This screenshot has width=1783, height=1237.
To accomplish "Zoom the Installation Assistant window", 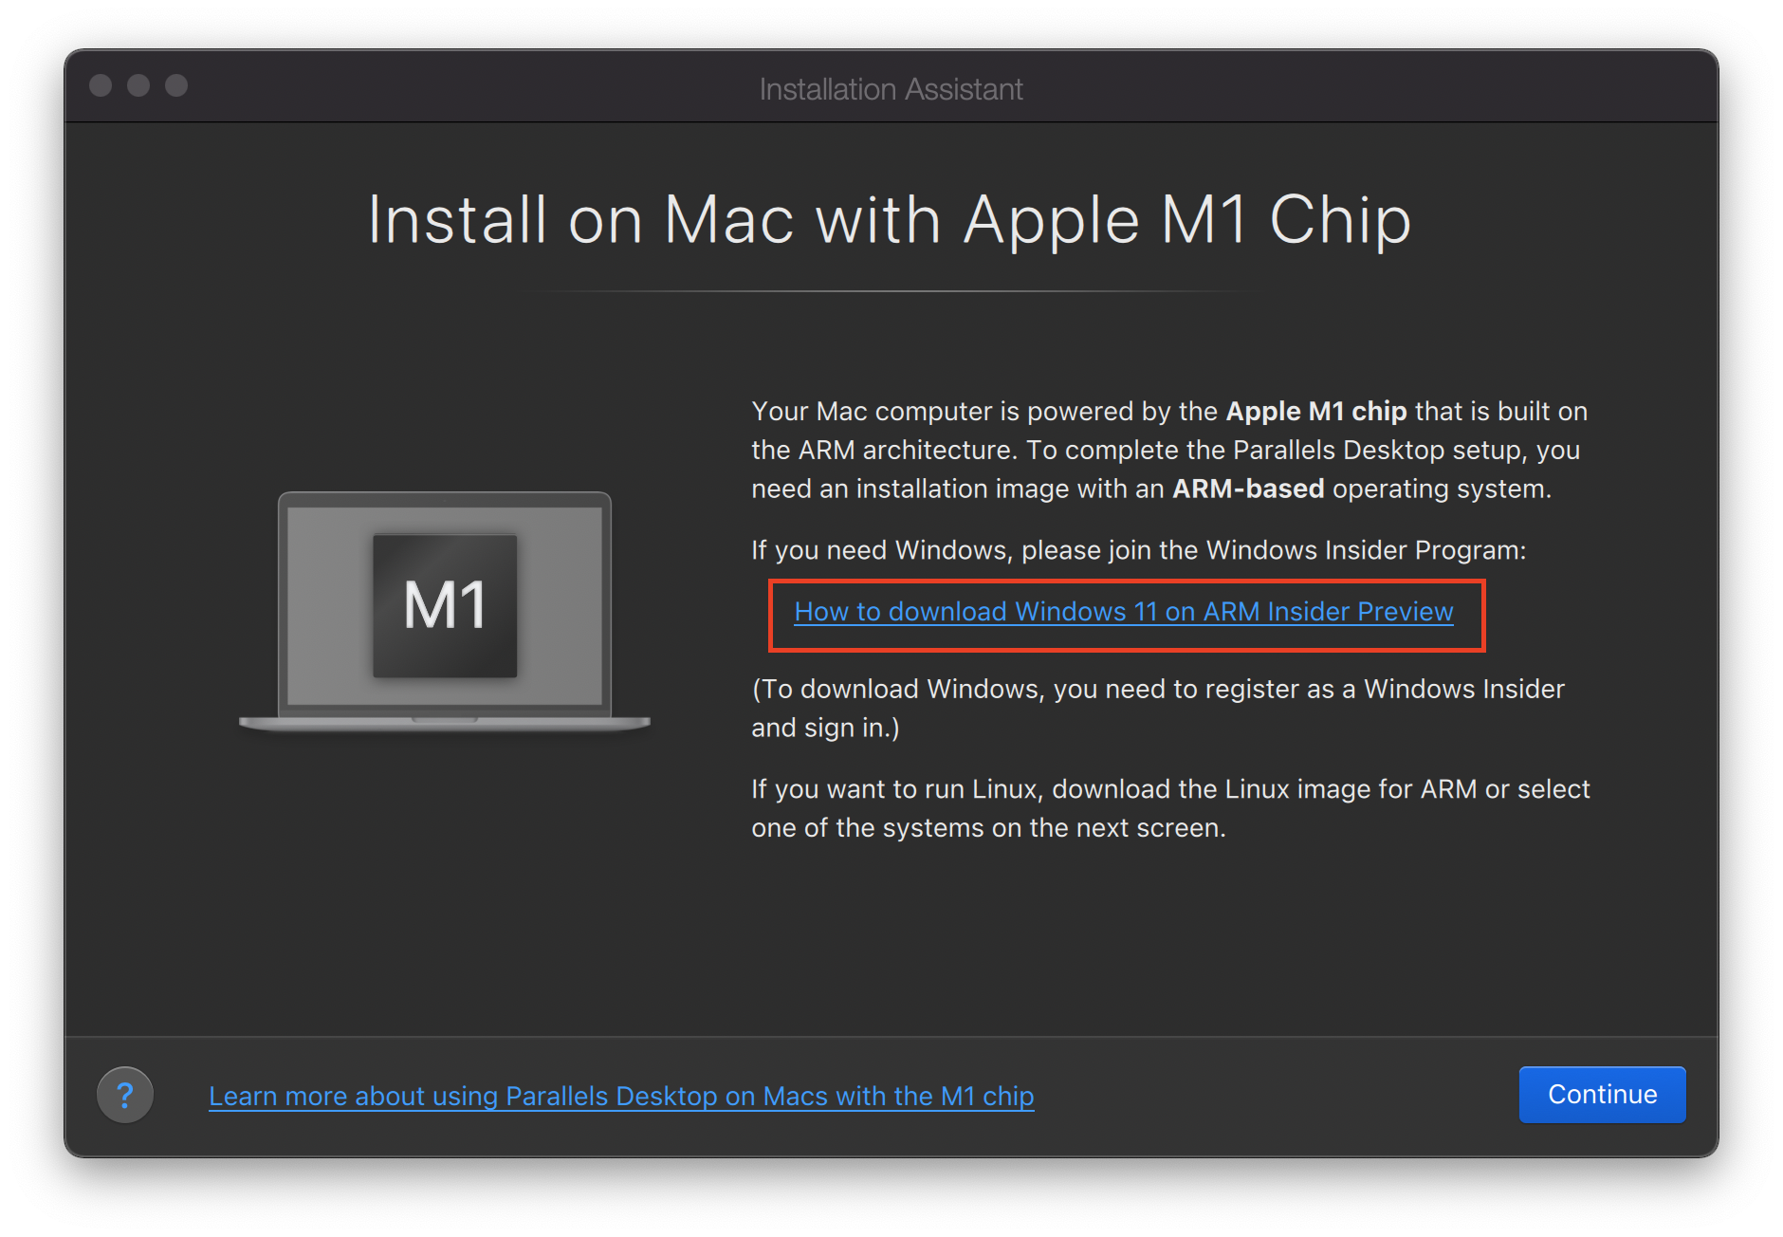I will click(176, 85).
